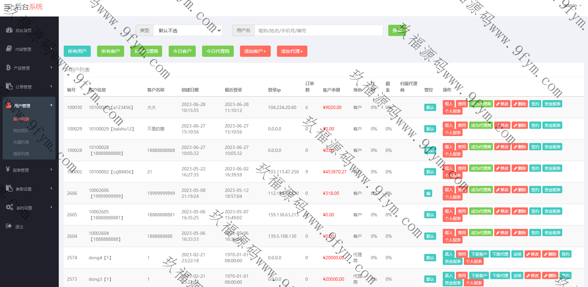Click the gears icon for 系统设置

pos(9,207)
